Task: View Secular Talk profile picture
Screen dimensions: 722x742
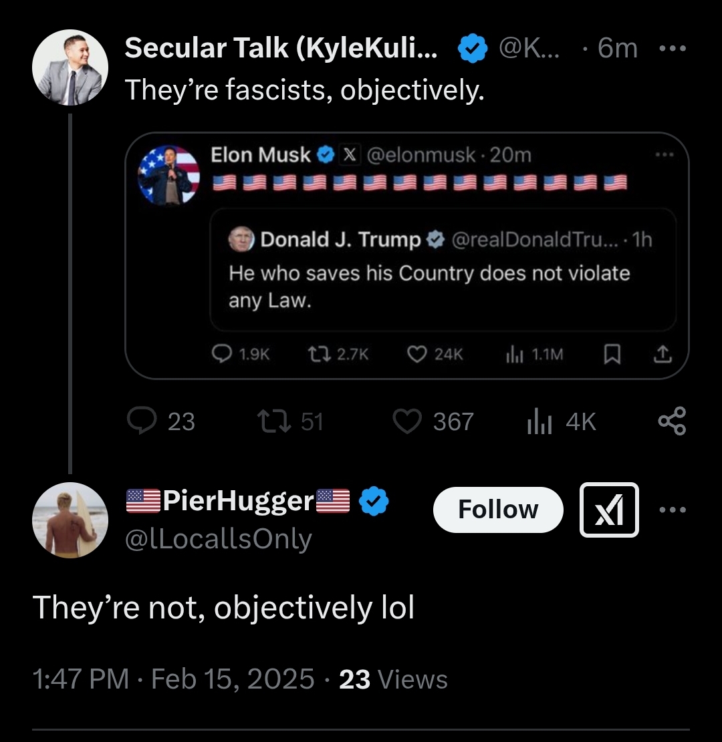Action: pyautogui.click(x=70, y=67)
